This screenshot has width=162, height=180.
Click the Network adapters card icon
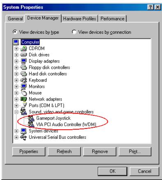23,99
